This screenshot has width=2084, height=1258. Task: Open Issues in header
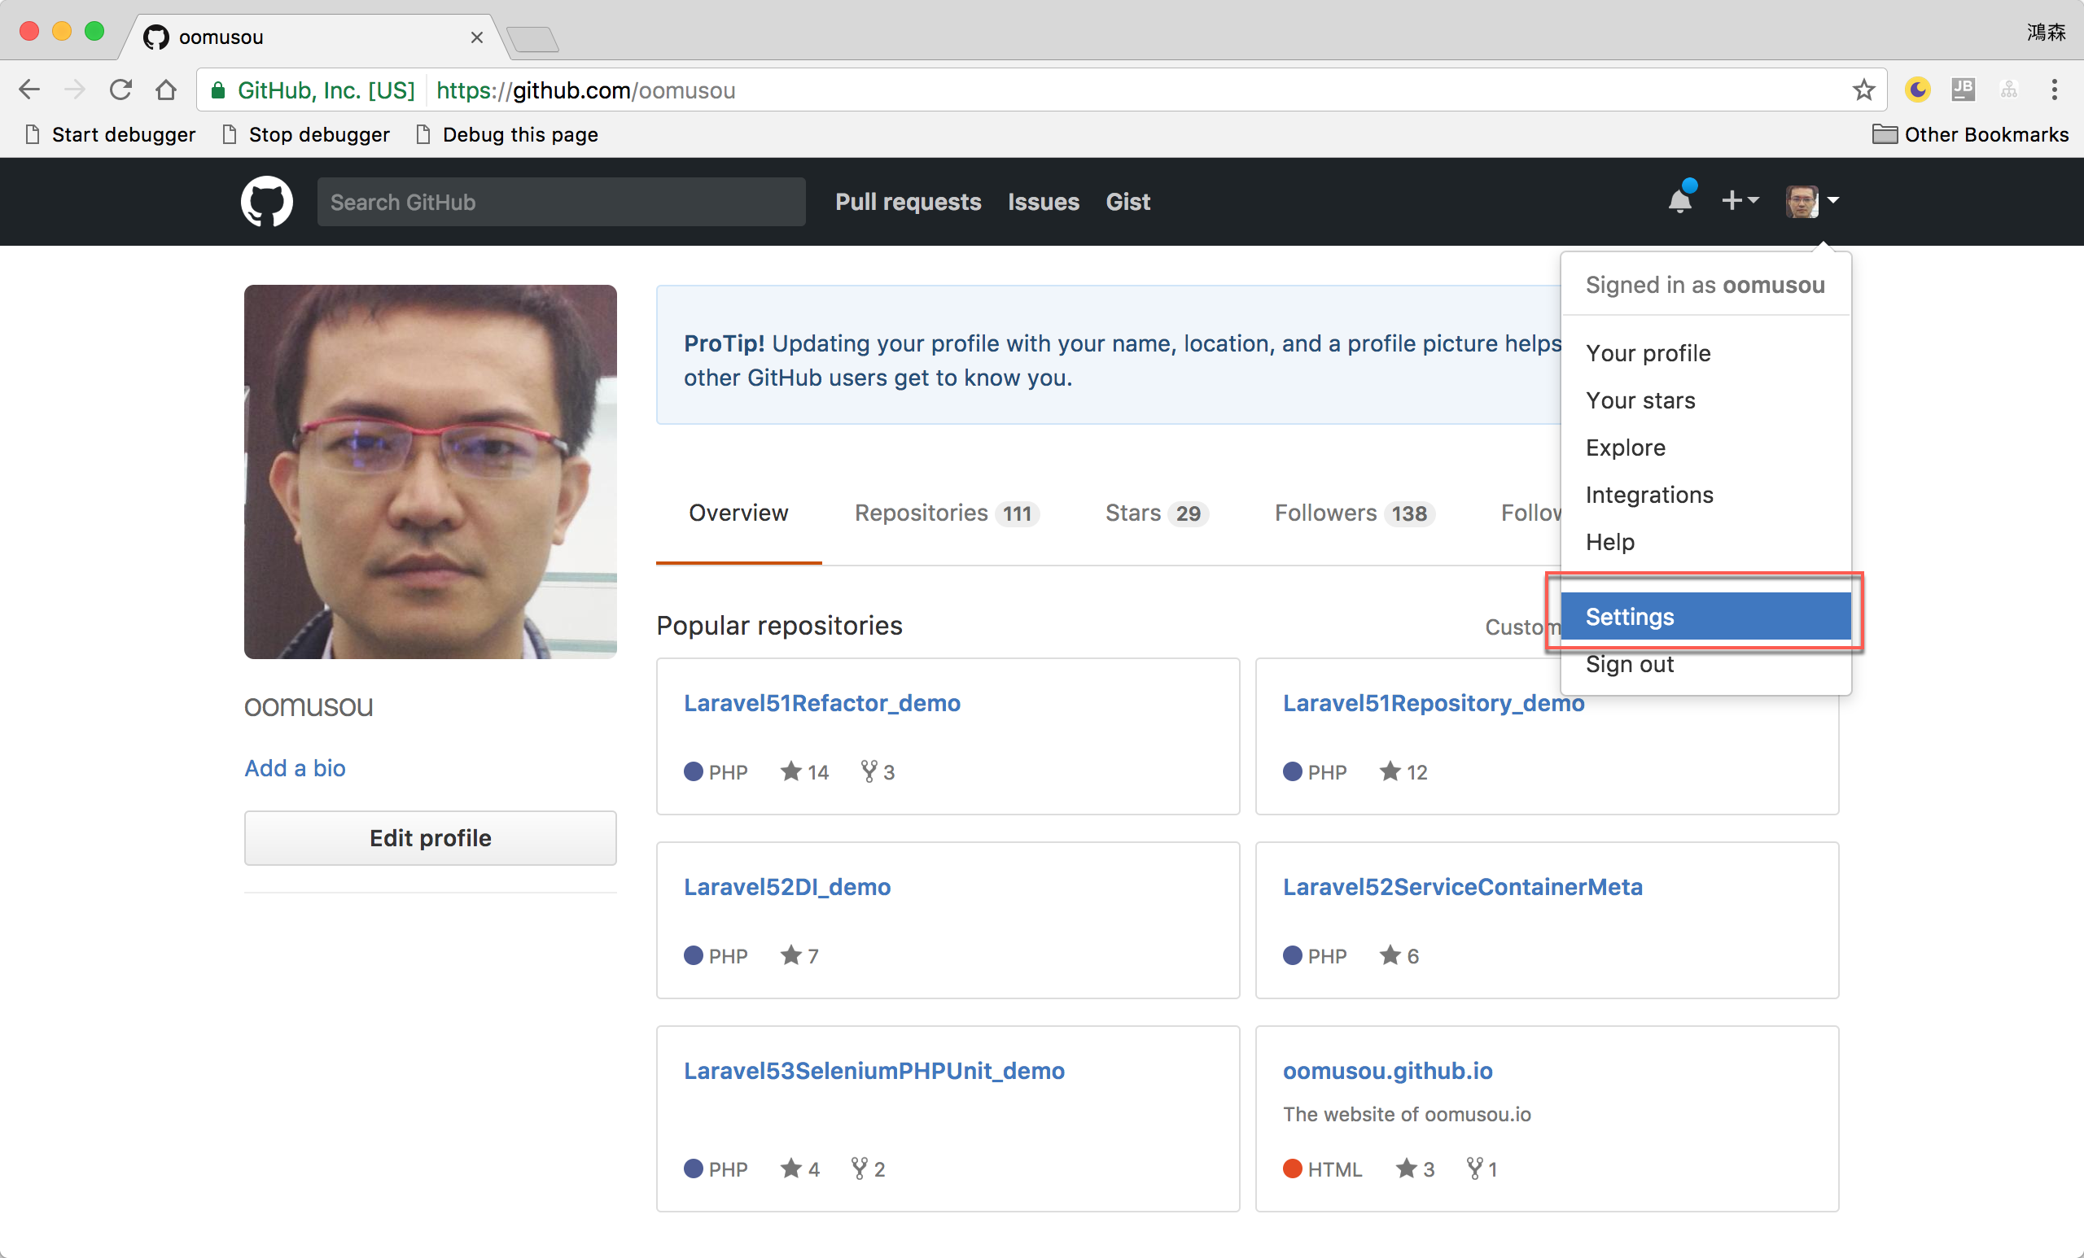1043,202
